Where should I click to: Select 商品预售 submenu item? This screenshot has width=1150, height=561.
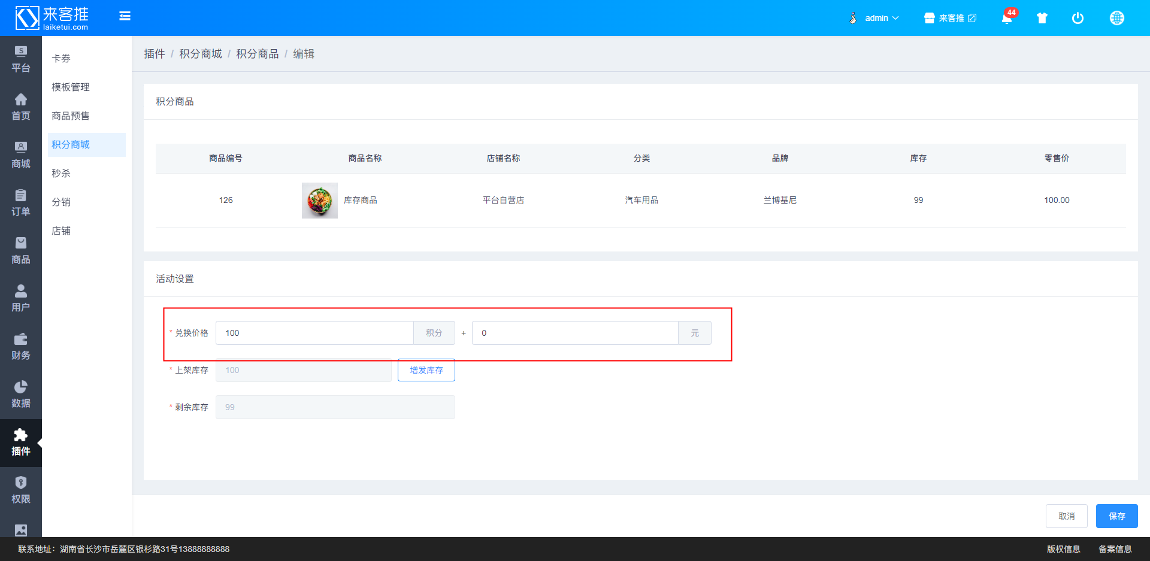click(x=87, y=116)
